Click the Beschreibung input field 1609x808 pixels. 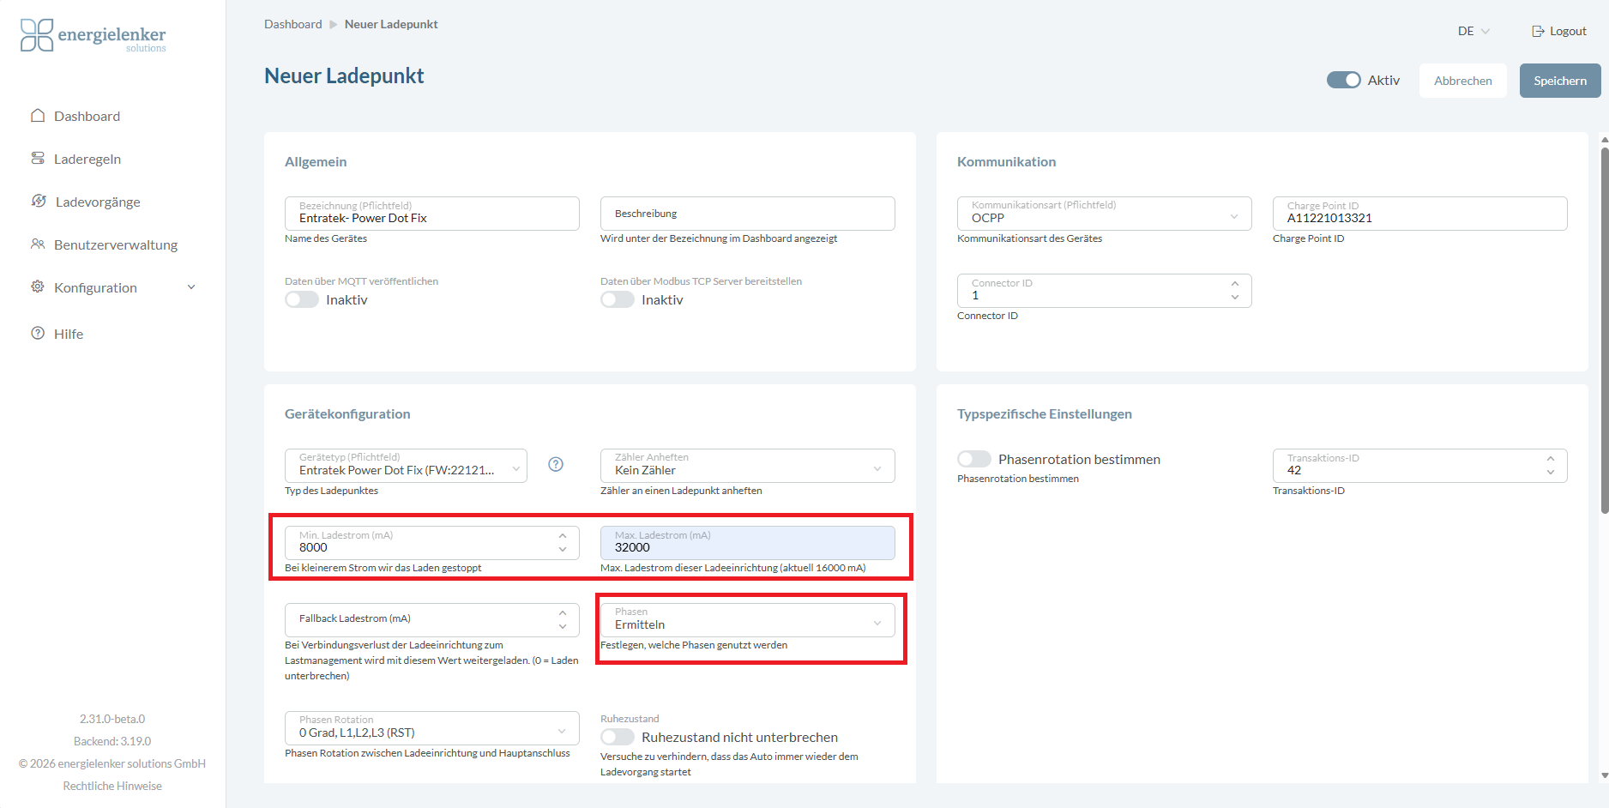(x=747, y=214)
